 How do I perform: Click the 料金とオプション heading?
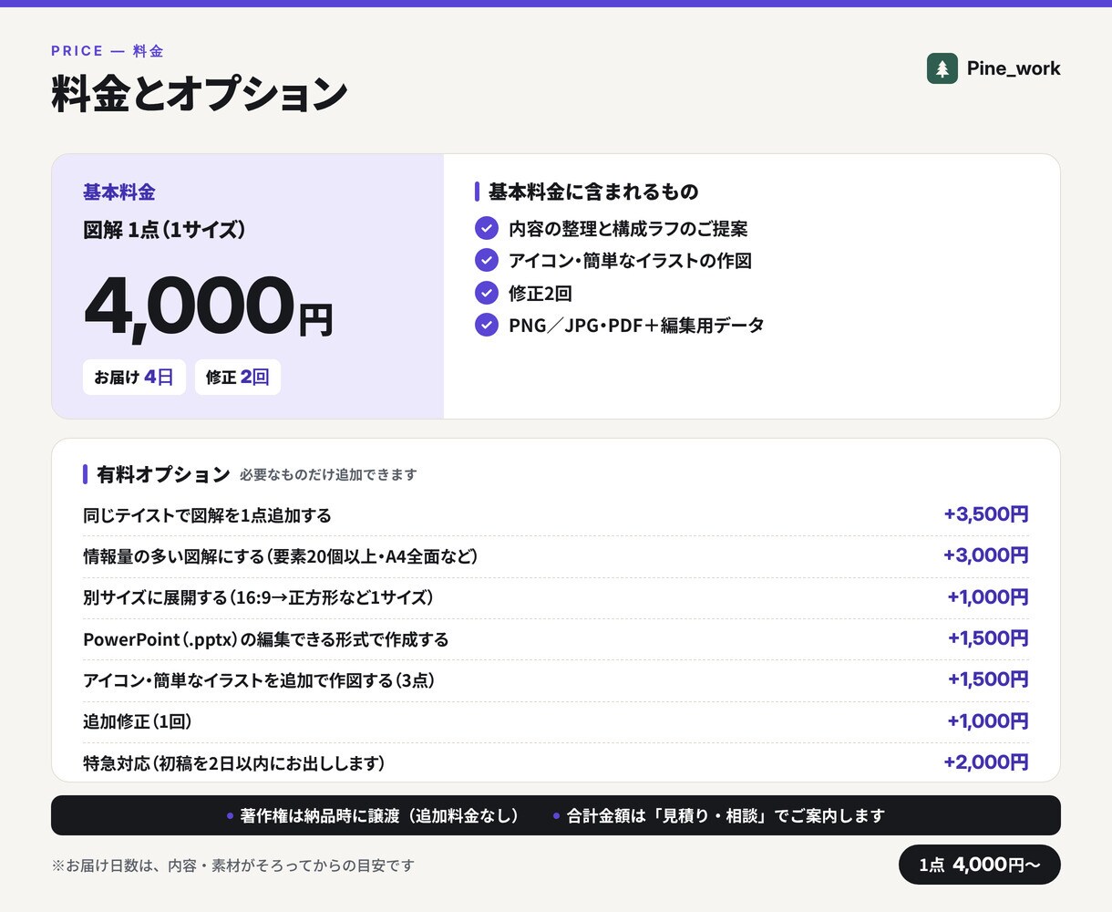200,94
